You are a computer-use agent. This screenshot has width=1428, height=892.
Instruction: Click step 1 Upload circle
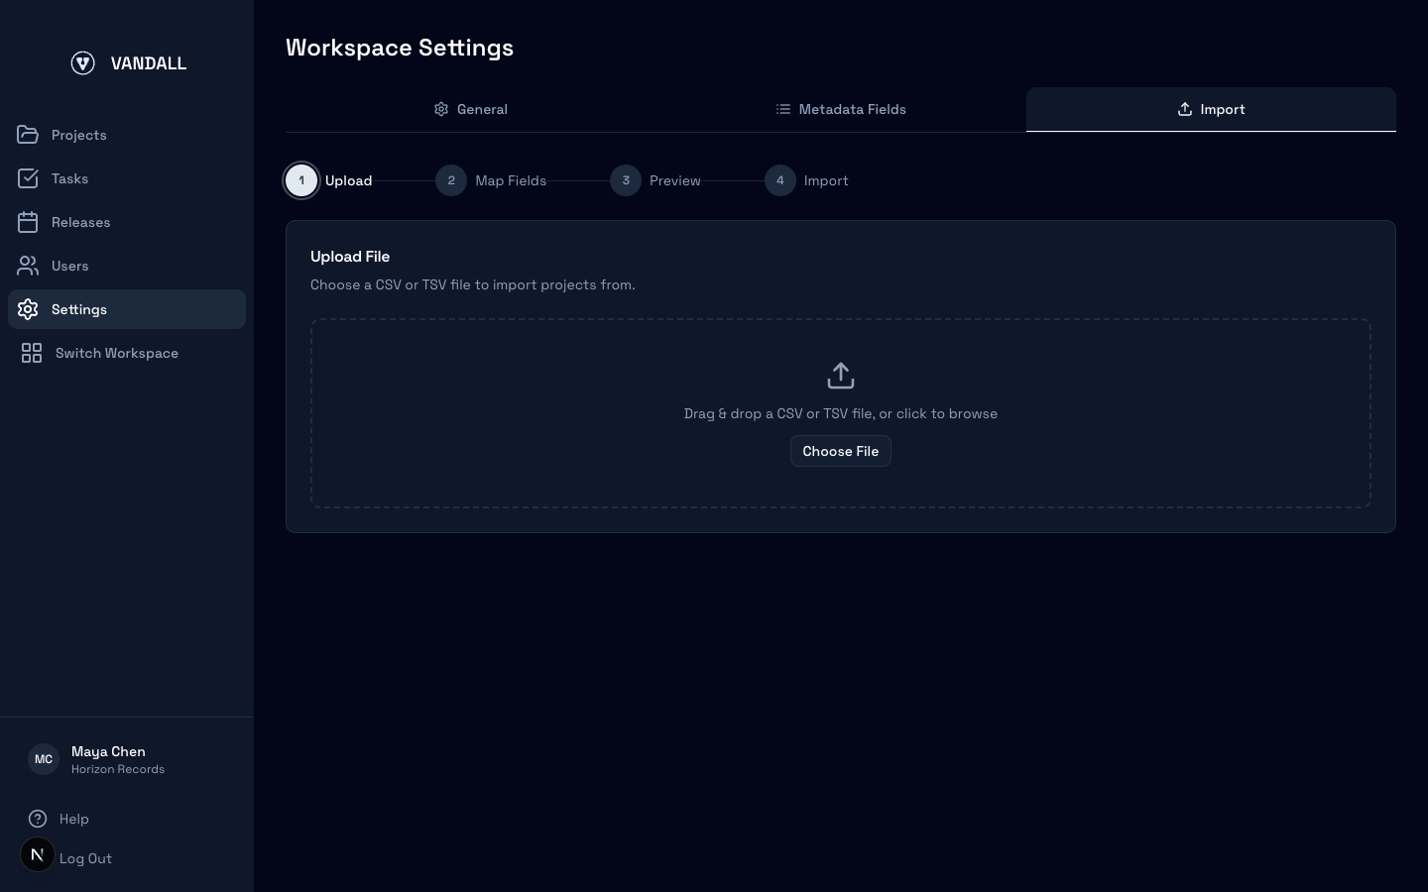[301, 180]
